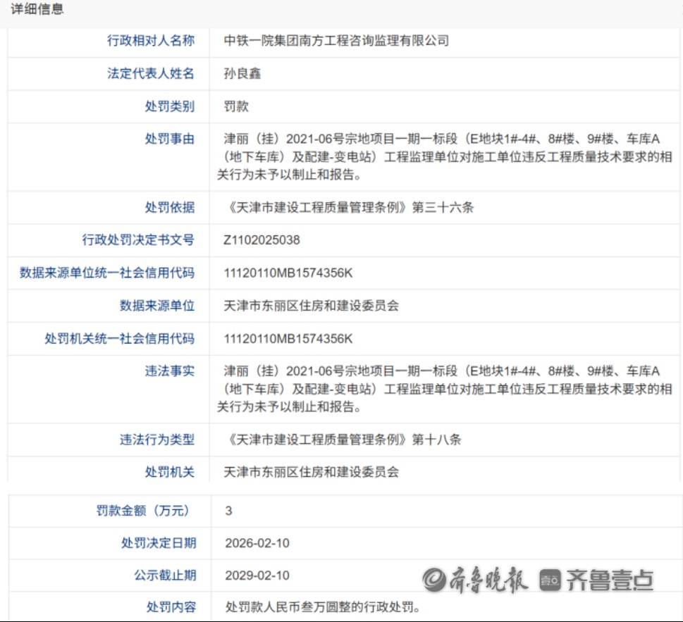683x622 pixels.
Task: Select the 处罚依据 field label
Action: coord(173,208)
